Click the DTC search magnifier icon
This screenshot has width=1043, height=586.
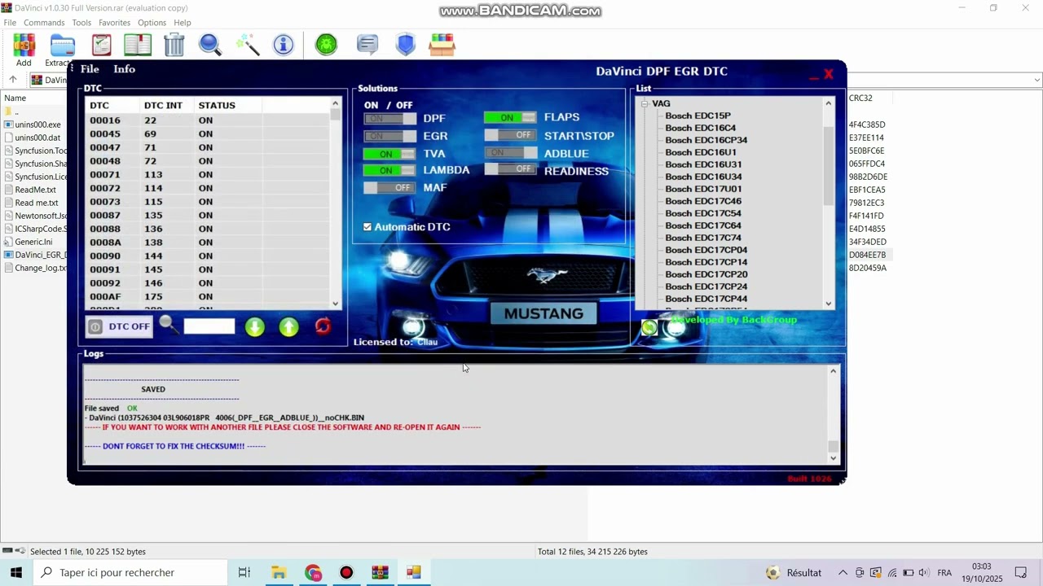click(x=169, y=326)
